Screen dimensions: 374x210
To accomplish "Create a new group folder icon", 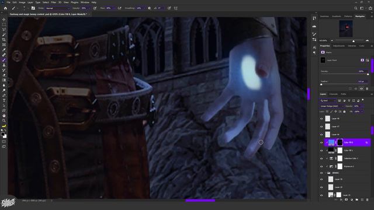I will coord(357,199).
